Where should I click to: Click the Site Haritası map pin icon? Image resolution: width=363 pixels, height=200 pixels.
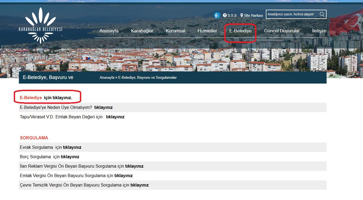pos(242,15)
